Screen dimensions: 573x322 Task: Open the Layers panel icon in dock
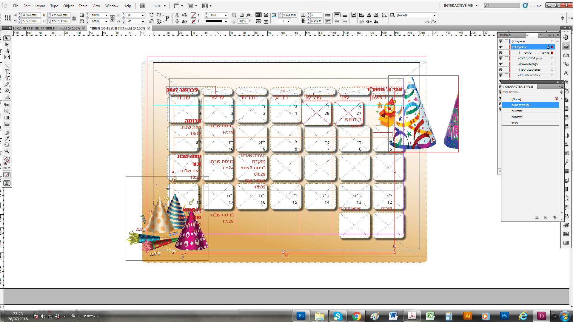coord(566,46)
